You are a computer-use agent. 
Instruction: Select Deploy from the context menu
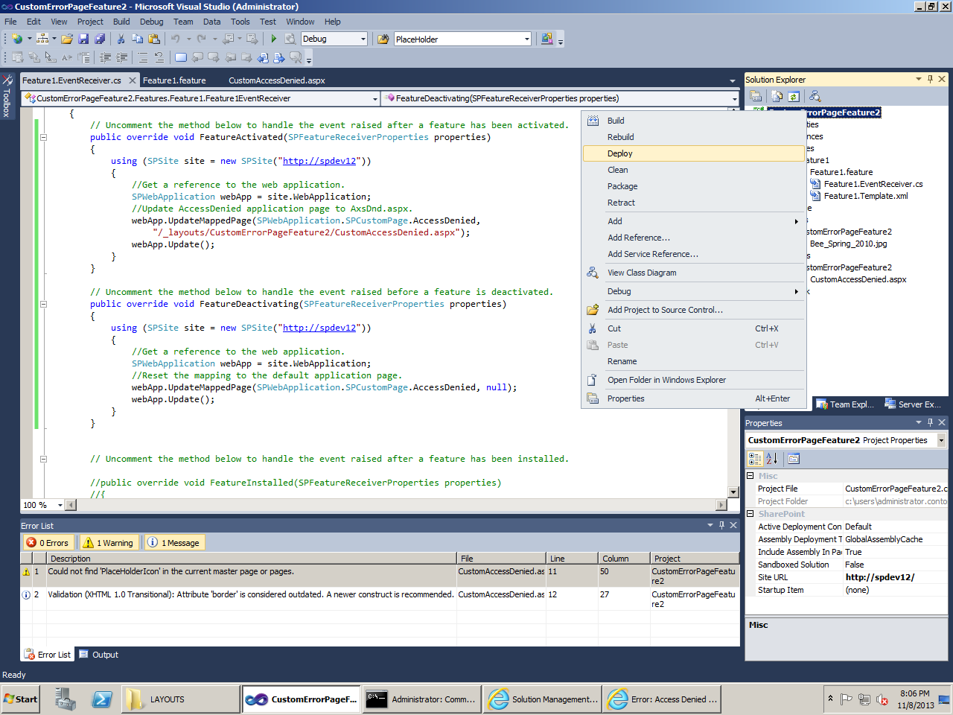pyautogui.click(x=619, y=153)
